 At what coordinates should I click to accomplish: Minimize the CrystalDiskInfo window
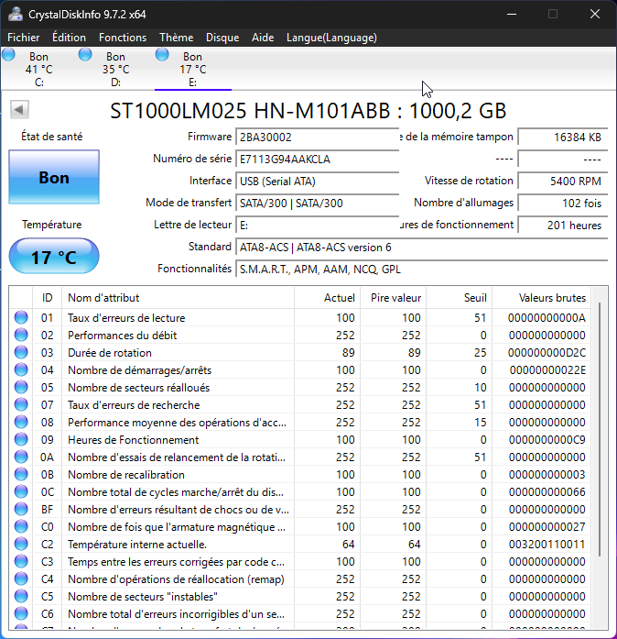coord(512,15)
